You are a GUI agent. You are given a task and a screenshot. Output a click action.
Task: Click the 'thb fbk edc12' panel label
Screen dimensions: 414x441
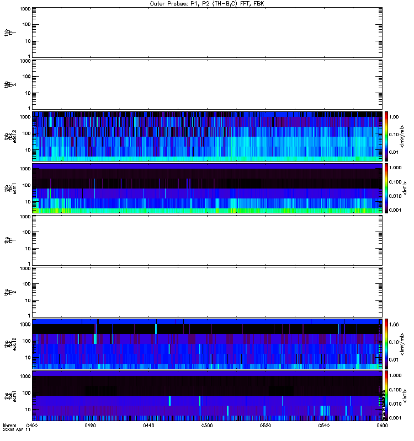pyautogui.click(x=10, y=136)
